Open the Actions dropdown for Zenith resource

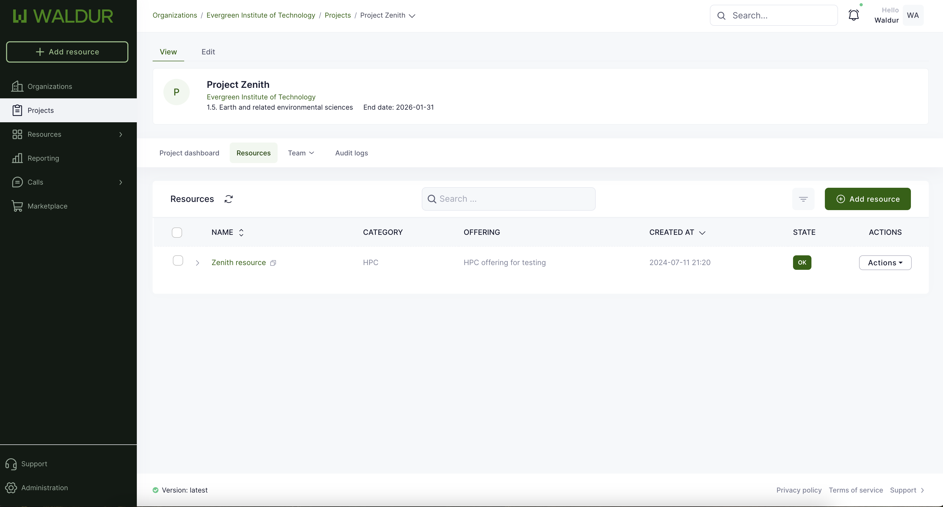point(885,263)
